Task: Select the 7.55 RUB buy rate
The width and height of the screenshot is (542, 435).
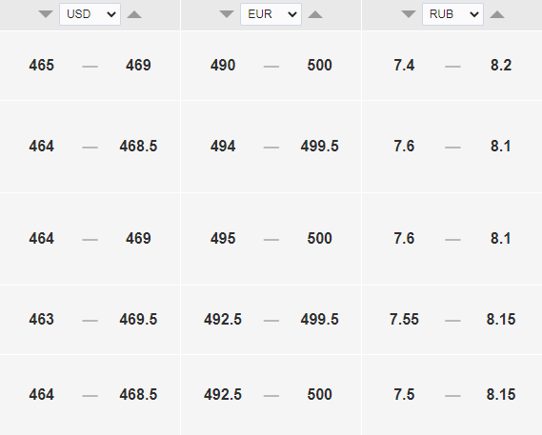Action: tap(404, 319)
